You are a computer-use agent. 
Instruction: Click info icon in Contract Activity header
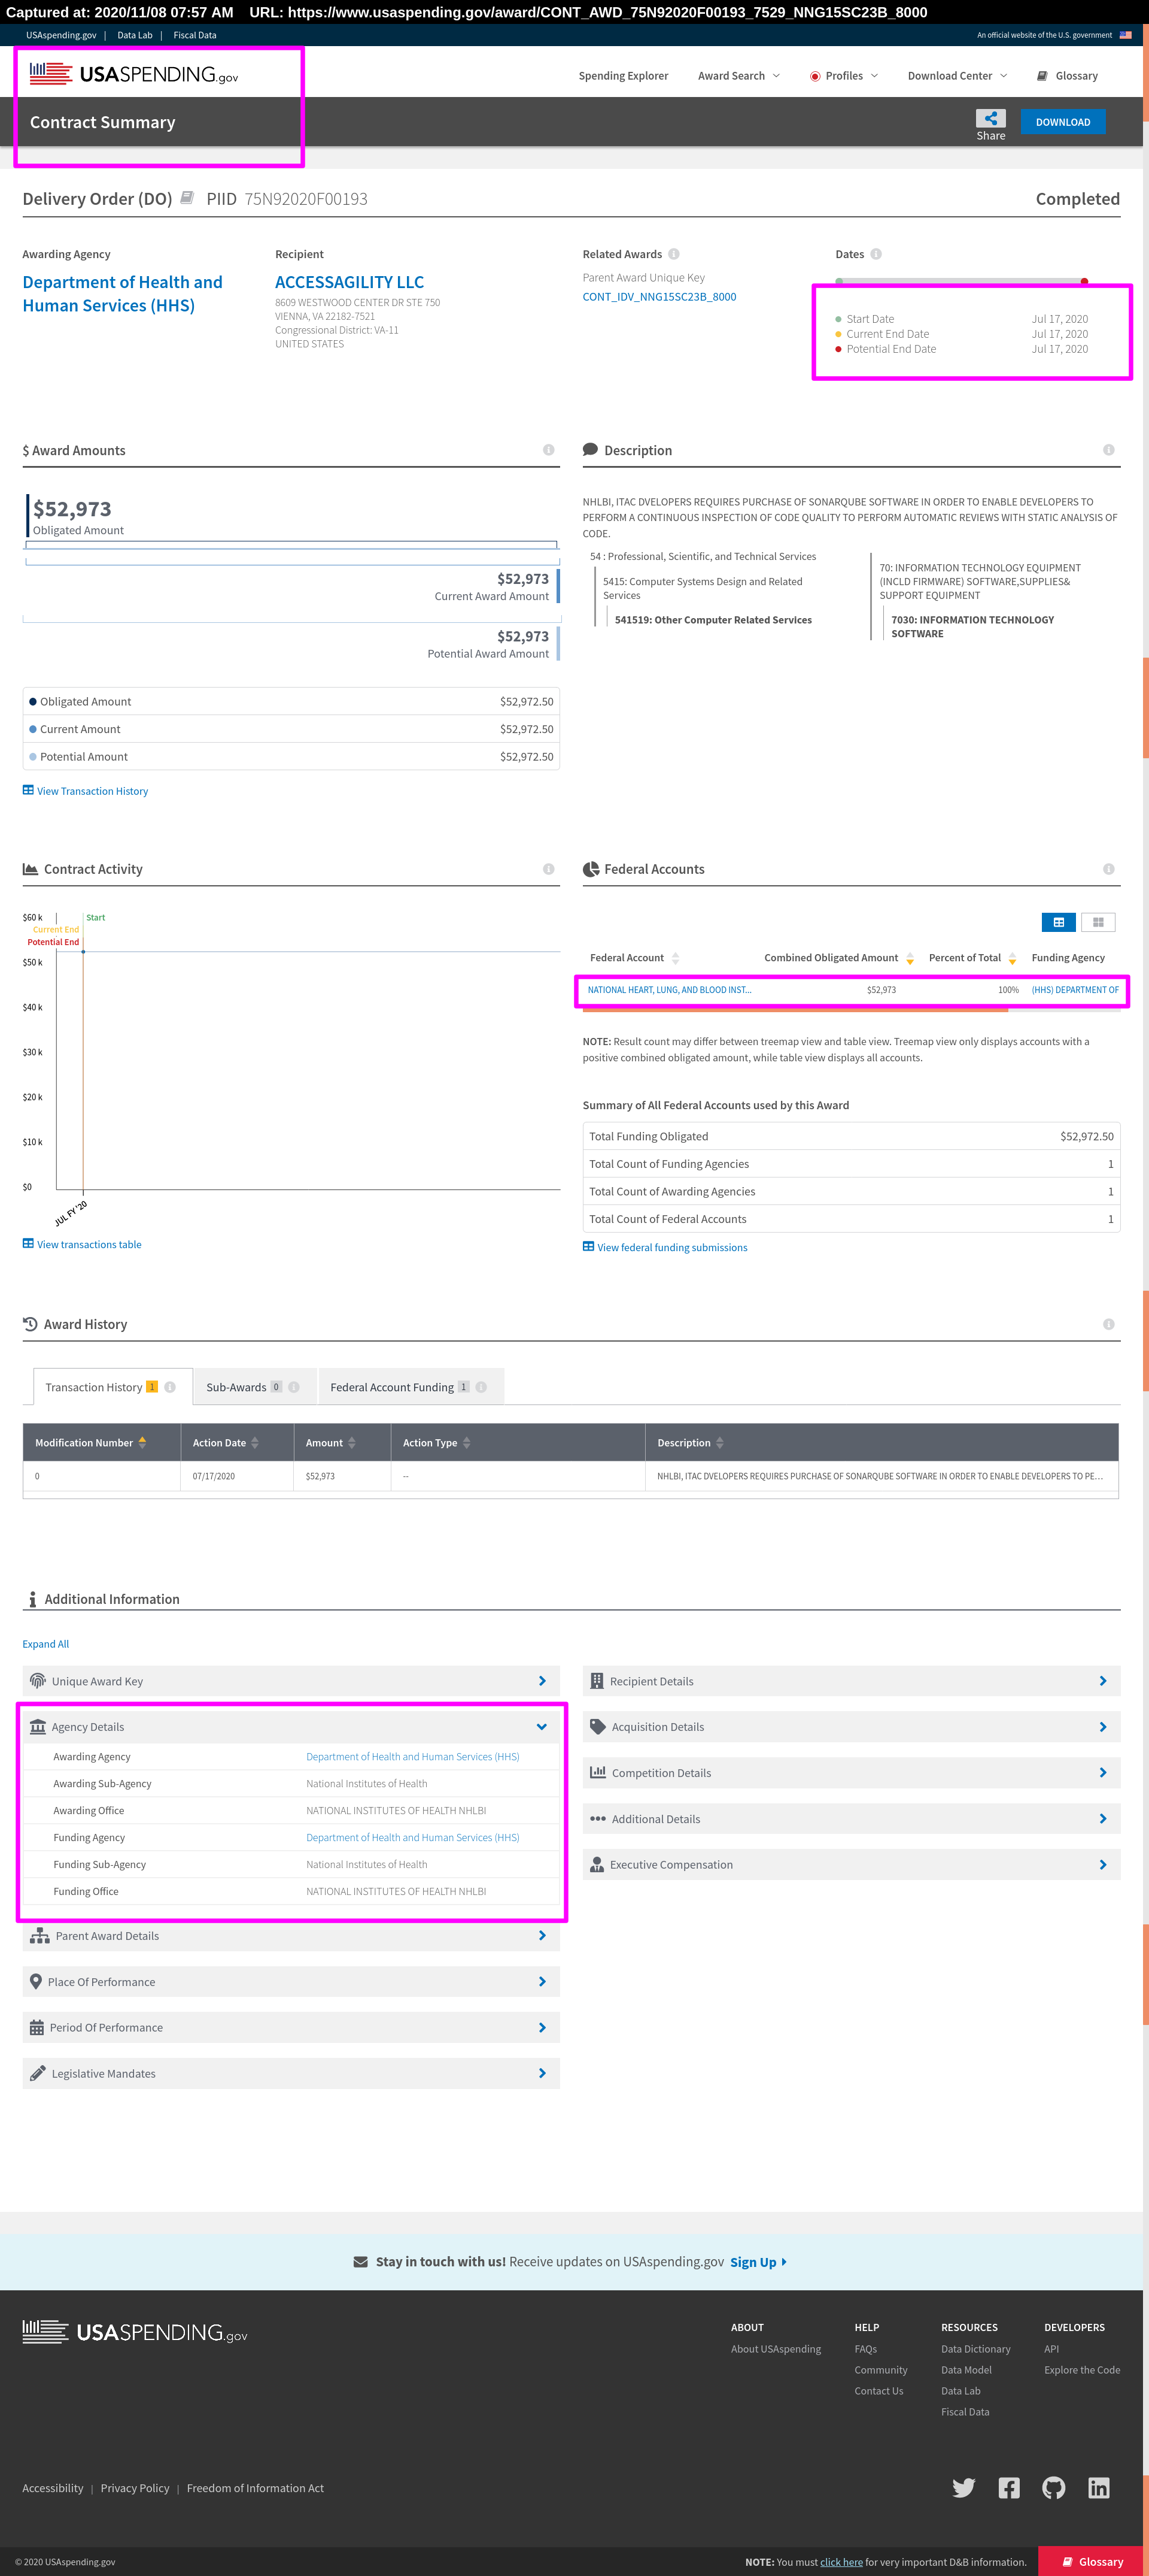click(549, 869)
